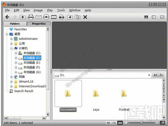Open the D:\ path dropdown

coord(149,75)
